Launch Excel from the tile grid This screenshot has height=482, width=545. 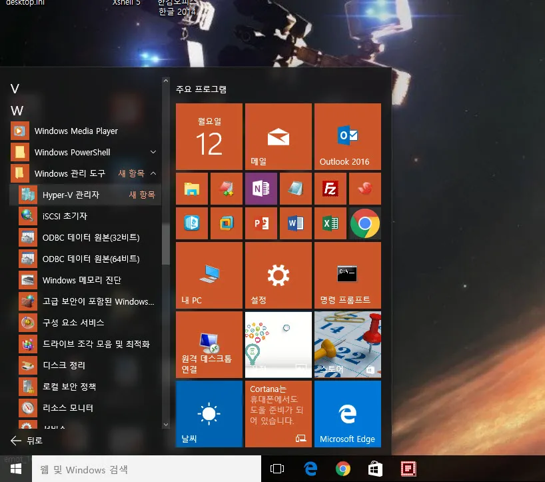coord(330,223)
